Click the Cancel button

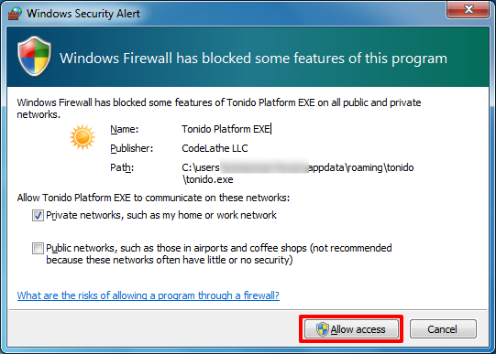point(443,329)
